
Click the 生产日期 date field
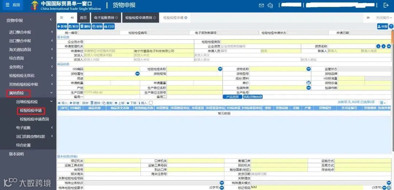point(112,92)
